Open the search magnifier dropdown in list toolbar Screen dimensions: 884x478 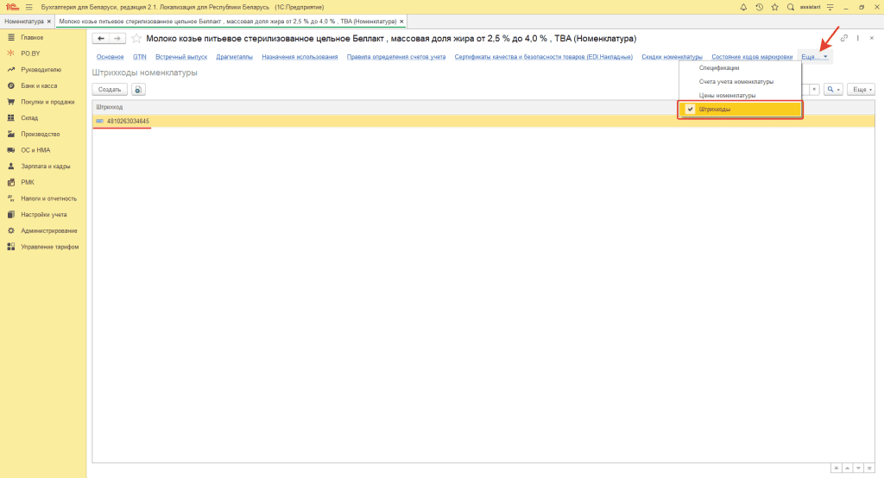[x=833, y=89]
